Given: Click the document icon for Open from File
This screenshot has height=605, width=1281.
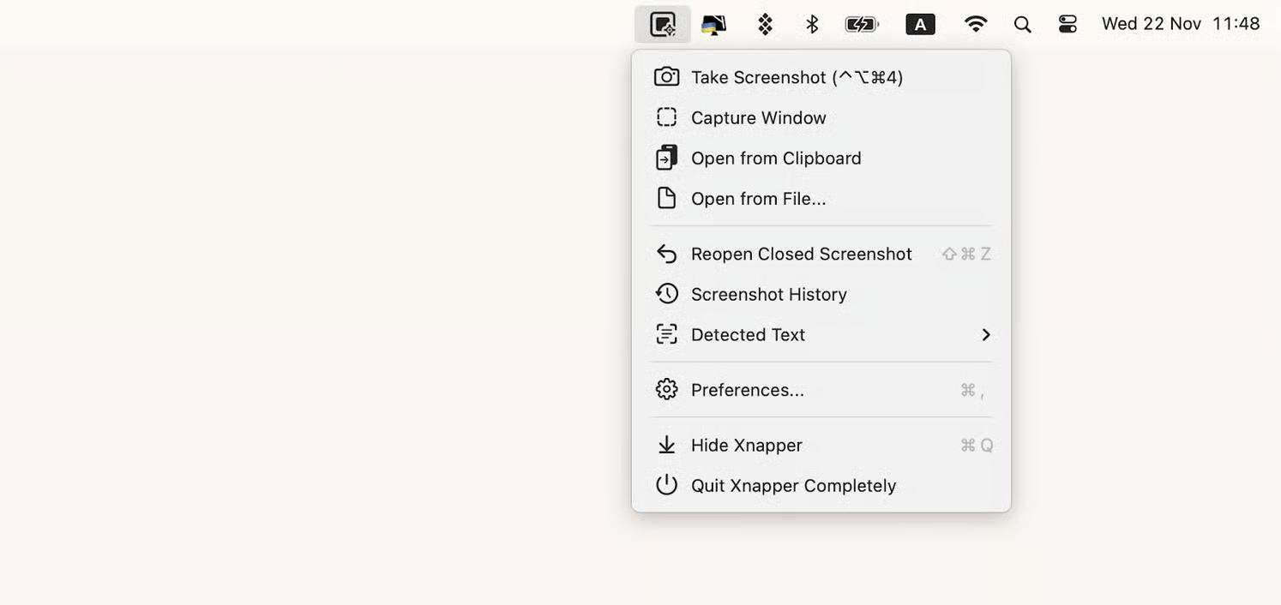Looking at the screenshot, I should point(666,198).
